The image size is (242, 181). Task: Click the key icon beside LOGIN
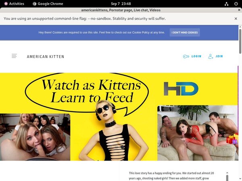coord(186,56)
